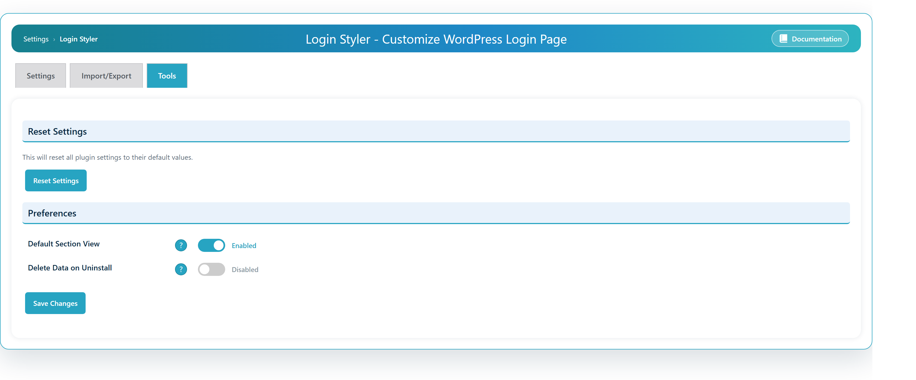Click the Login Styler page title
916x380 pixels.
436,39
